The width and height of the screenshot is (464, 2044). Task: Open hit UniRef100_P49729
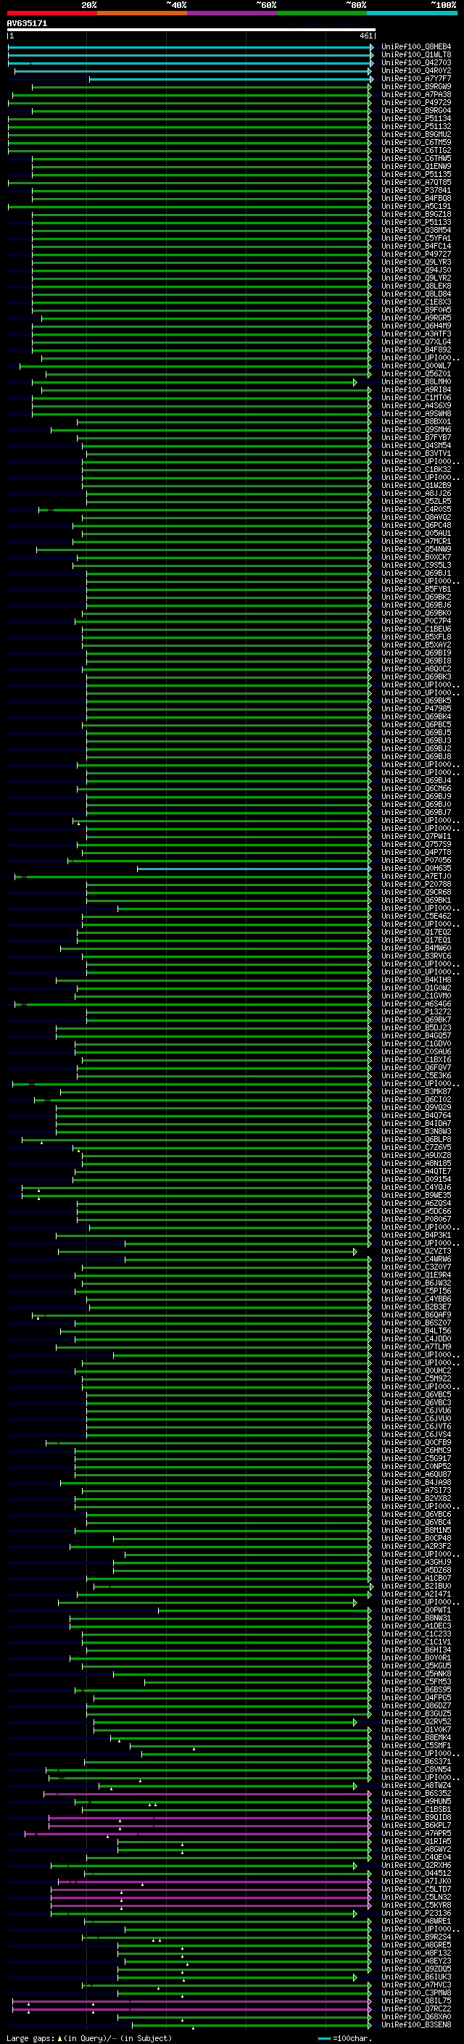click(416, 102)
